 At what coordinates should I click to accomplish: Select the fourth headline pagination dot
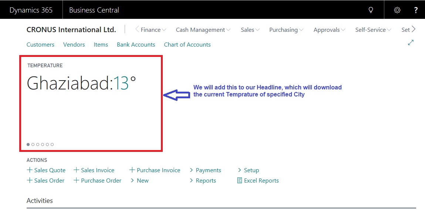pyautogui.click(x=43, y=144)
